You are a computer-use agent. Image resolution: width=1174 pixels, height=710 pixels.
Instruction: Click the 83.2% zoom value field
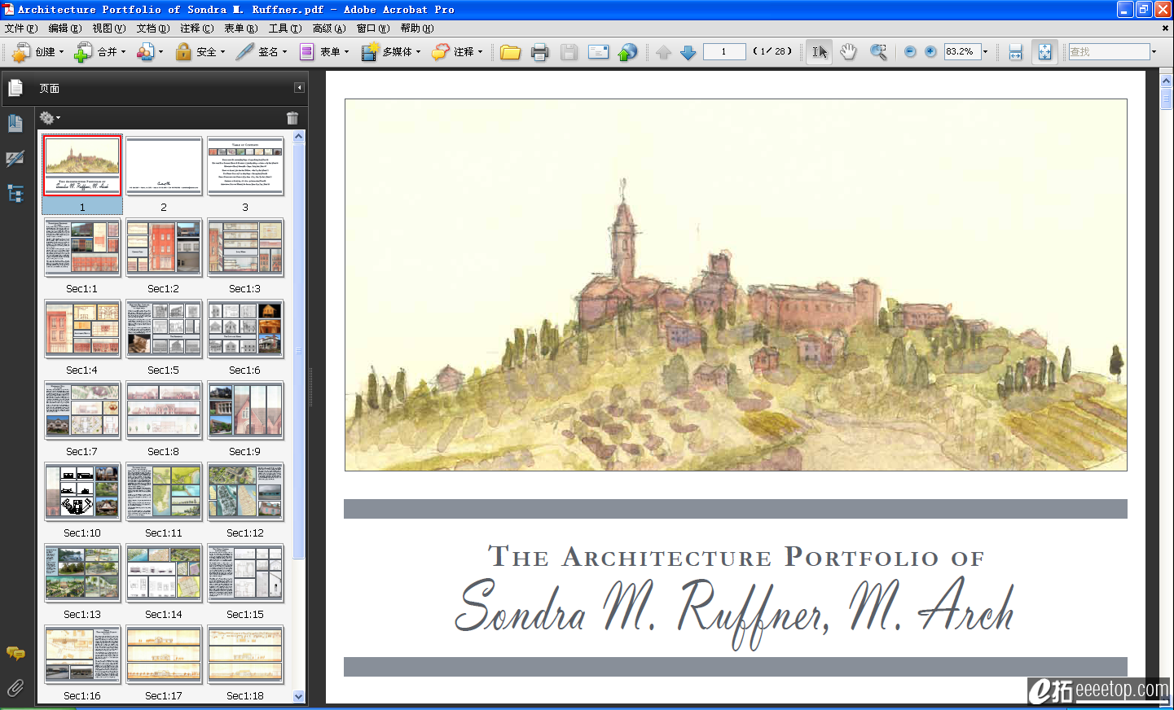962,51
